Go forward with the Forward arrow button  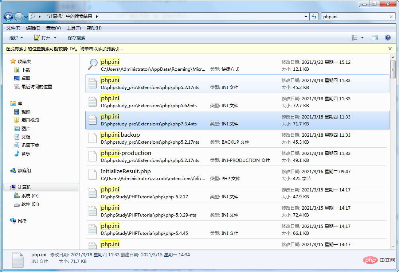tap(19, 17)
